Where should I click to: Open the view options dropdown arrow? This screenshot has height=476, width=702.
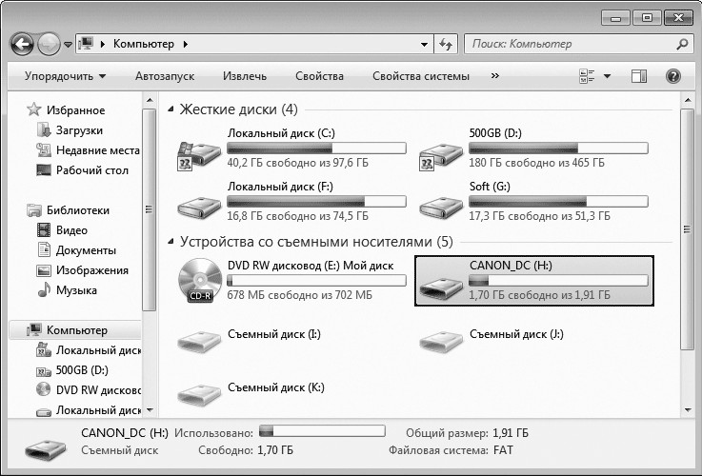coord(608,76)
